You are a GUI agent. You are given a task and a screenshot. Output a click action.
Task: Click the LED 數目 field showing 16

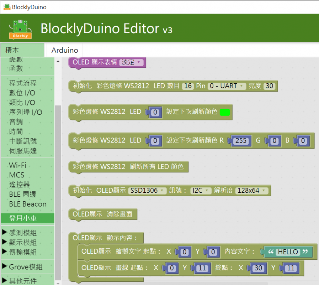[x=188, y=85]
